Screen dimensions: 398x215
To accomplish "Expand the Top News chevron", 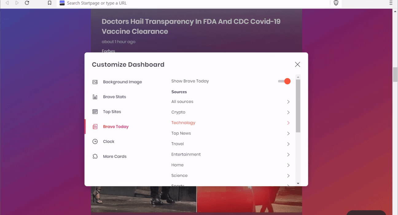I will (288, 134).
